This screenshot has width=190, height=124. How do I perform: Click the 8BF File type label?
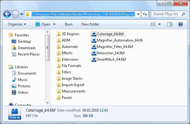pos(32,116)
